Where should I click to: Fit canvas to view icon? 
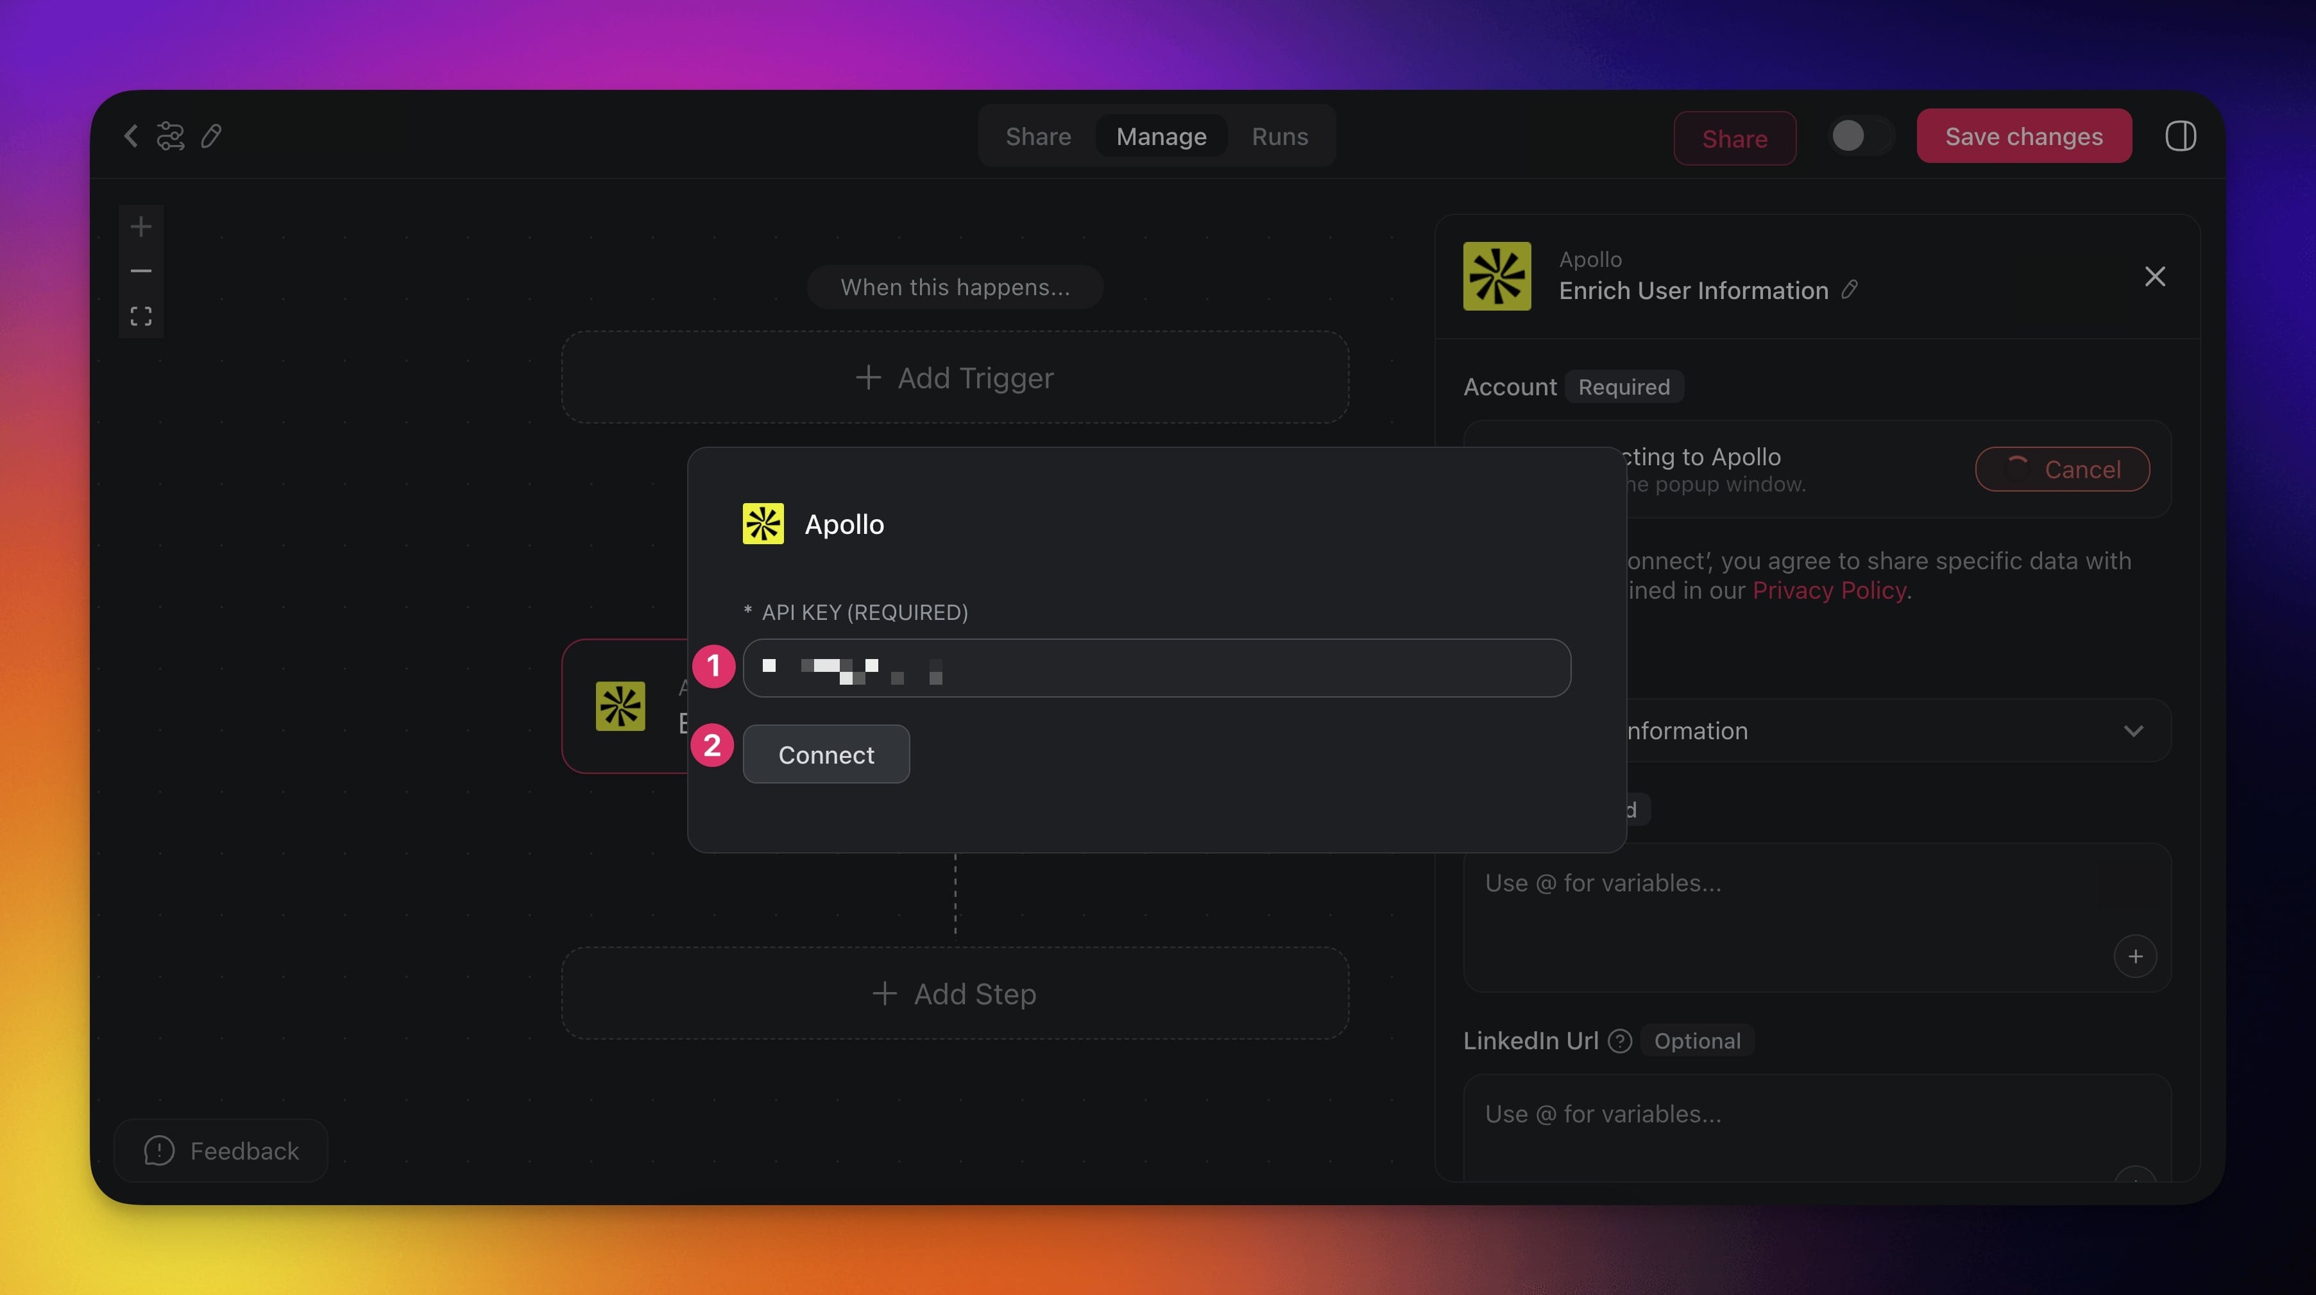click(141, 316)
